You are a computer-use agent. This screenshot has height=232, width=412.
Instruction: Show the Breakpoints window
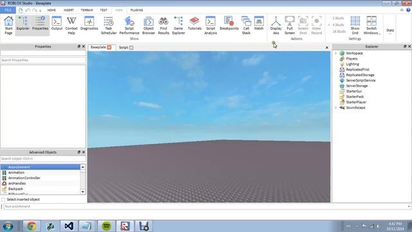(229, 23)
